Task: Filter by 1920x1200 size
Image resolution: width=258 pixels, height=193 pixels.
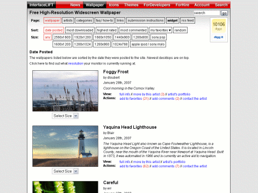Action: pos(82,37)
